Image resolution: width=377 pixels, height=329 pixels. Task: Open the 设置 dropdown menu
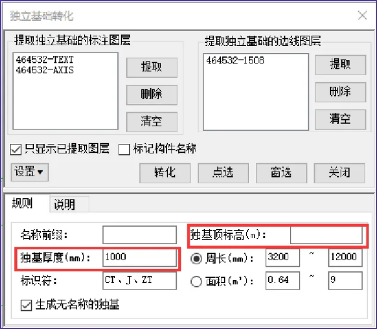click(29, 172)
